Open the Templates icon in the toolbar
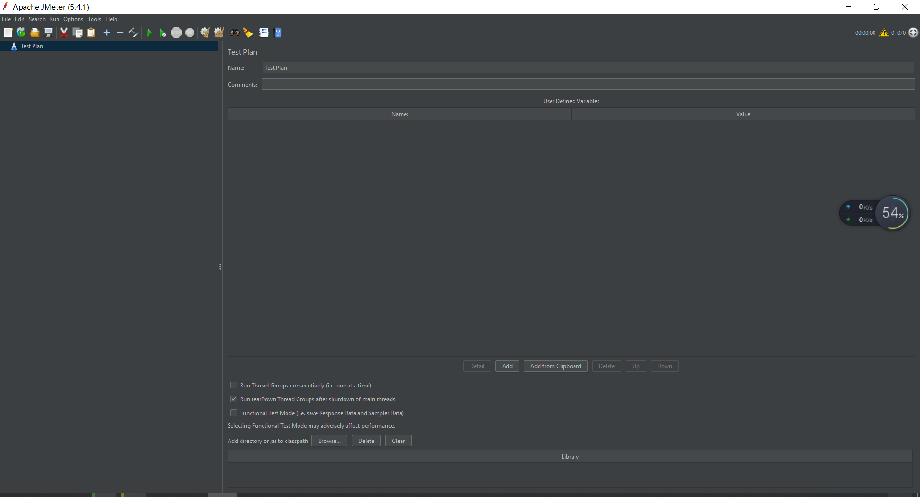 21,33
